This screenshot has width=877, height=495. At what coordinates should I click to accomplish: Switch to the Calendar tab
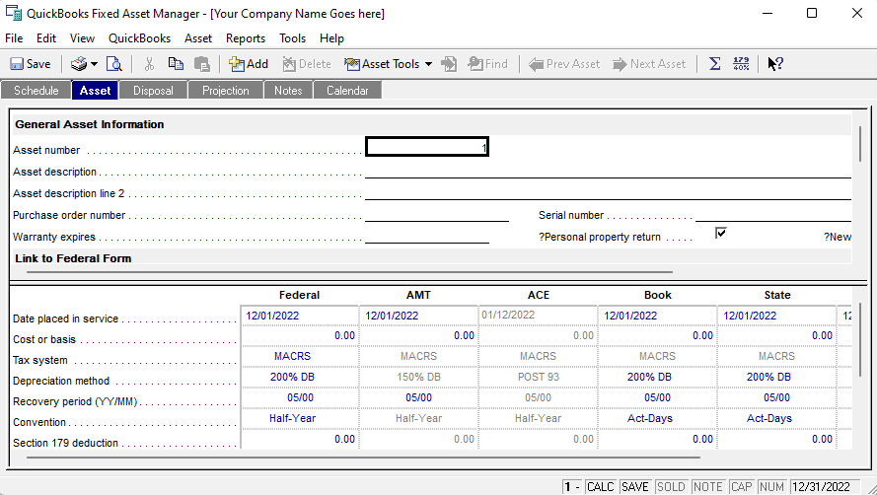[347, 90]
